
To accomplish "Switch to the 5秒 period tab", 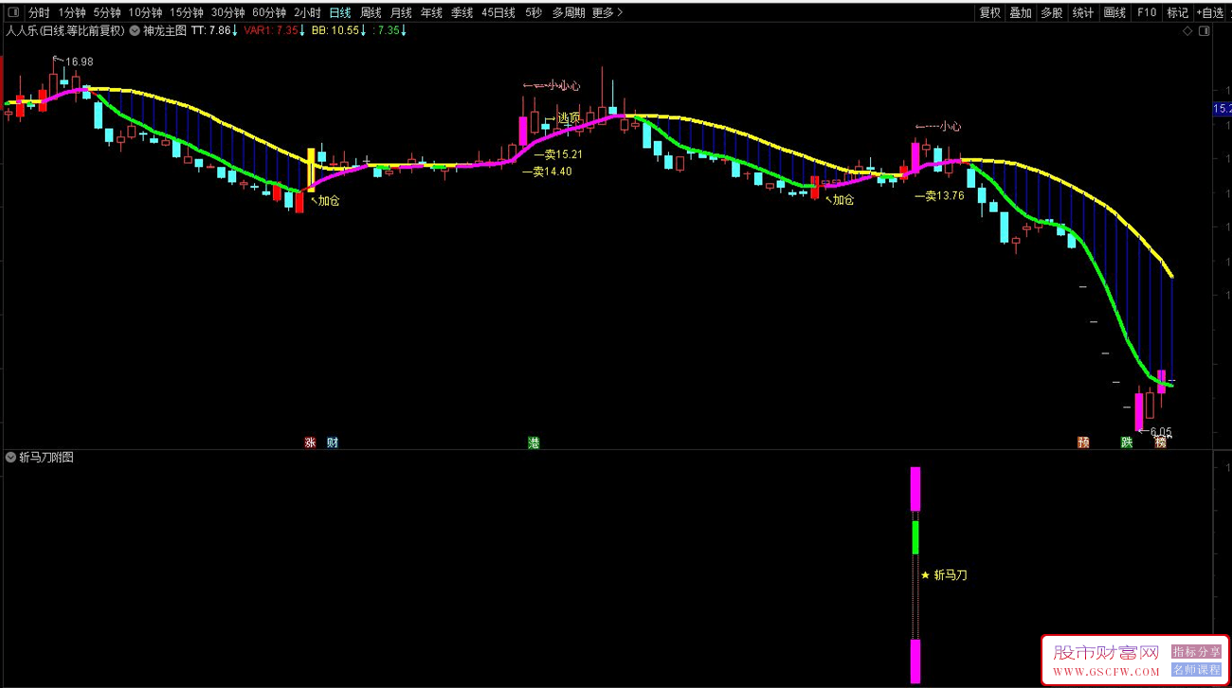I will [x=534, y=12].
